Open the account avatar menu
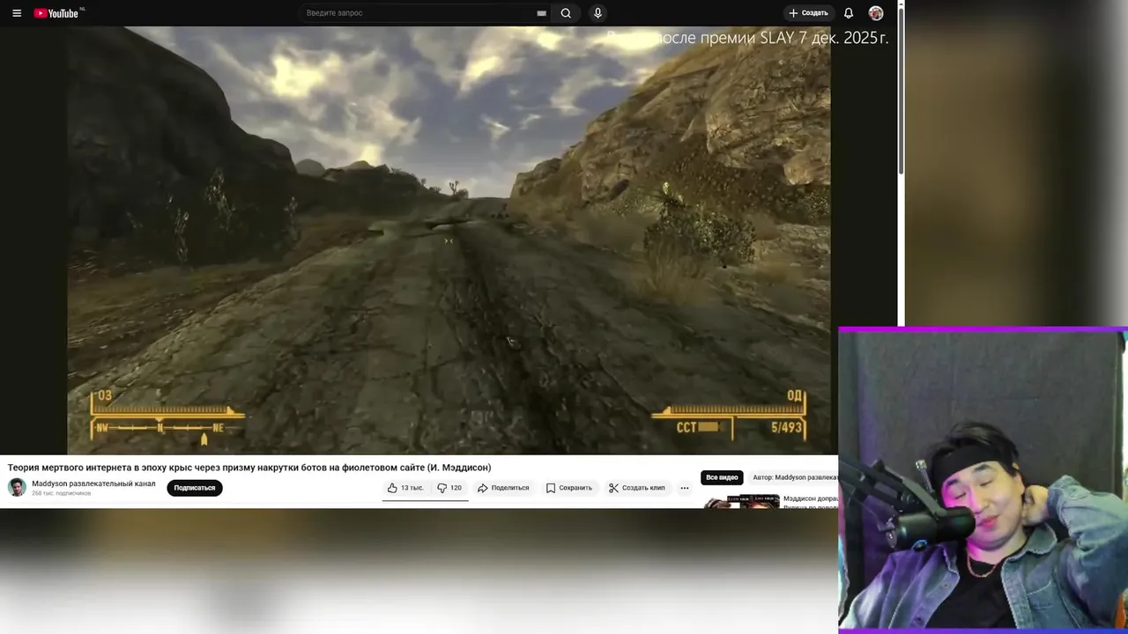This screenshot has width=1128, height=634. point(875,13)
